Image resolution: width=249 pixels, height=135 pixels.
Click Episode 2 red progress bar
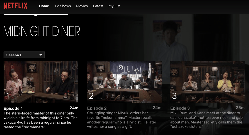tap(124, 101)
